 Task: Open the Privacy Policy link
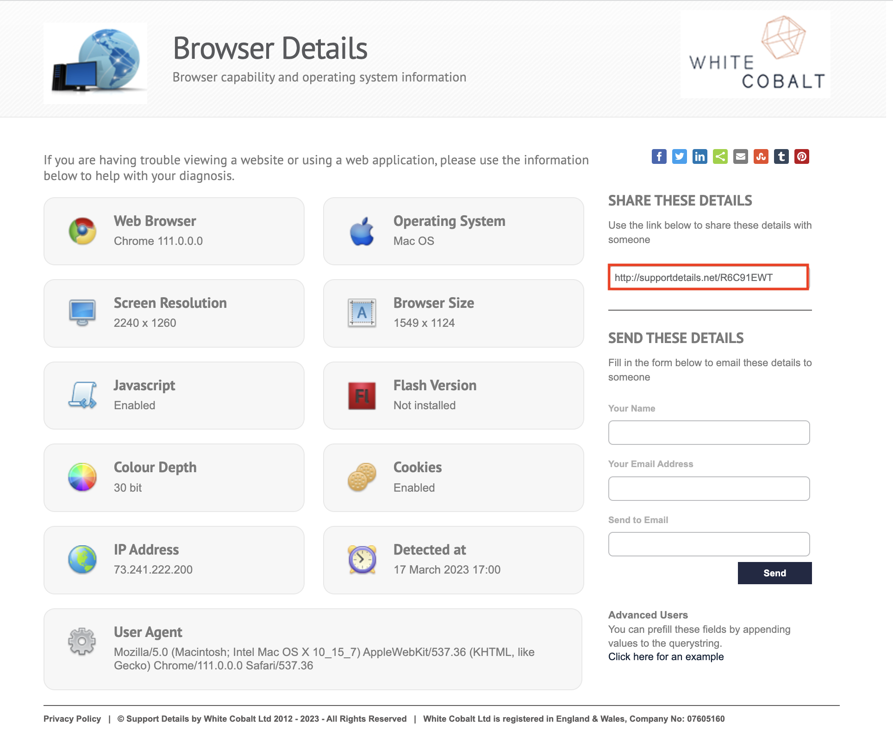pyautogui.click(x=72, y=718)
